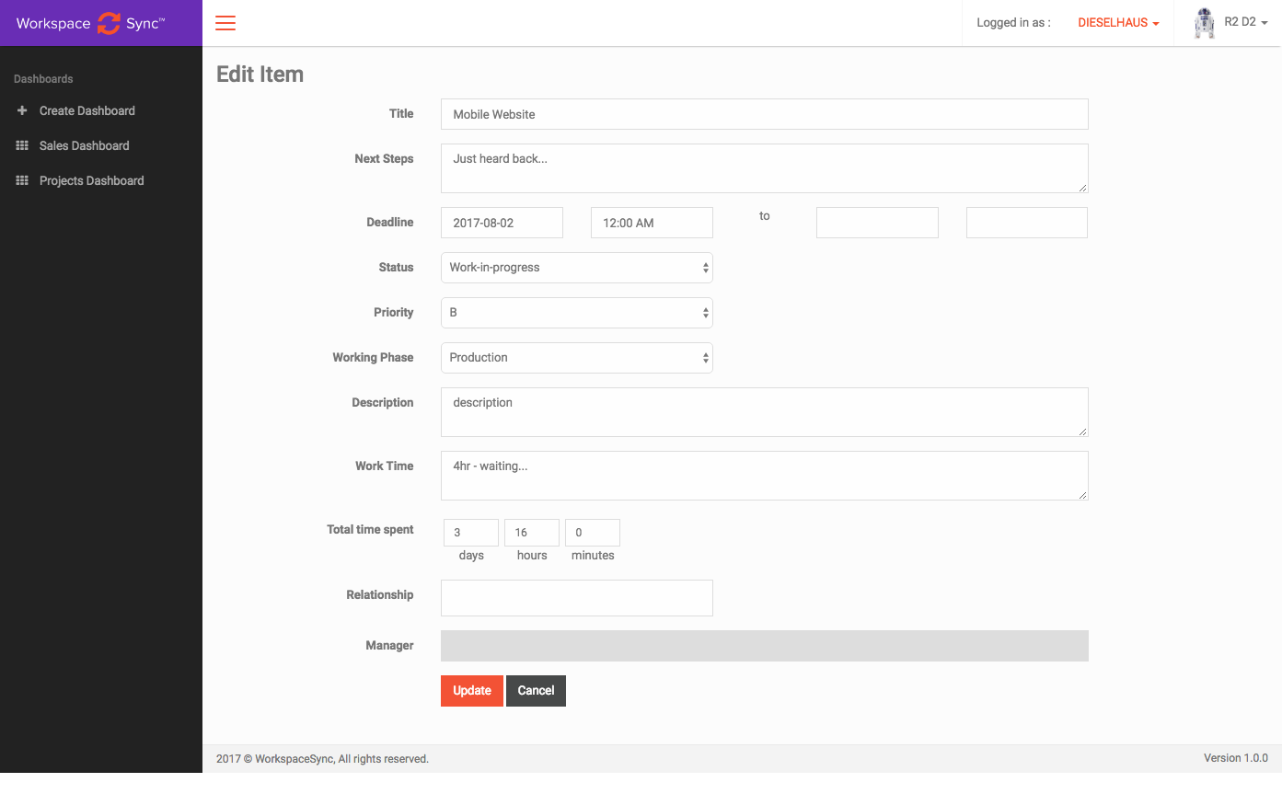Click the Deadline start date field
This screenshot has width=1282, height=794.
502,223
